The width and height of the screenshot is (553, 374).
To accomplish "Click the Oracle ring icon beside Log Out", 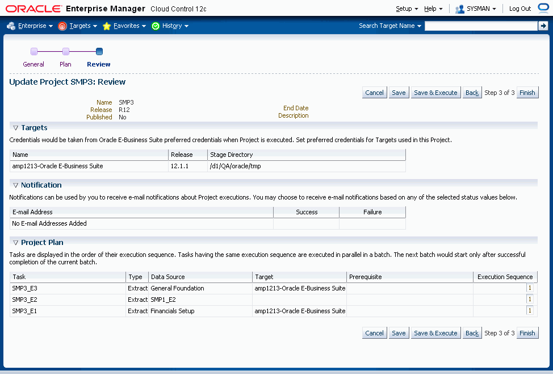I will [x=543, y=8].
